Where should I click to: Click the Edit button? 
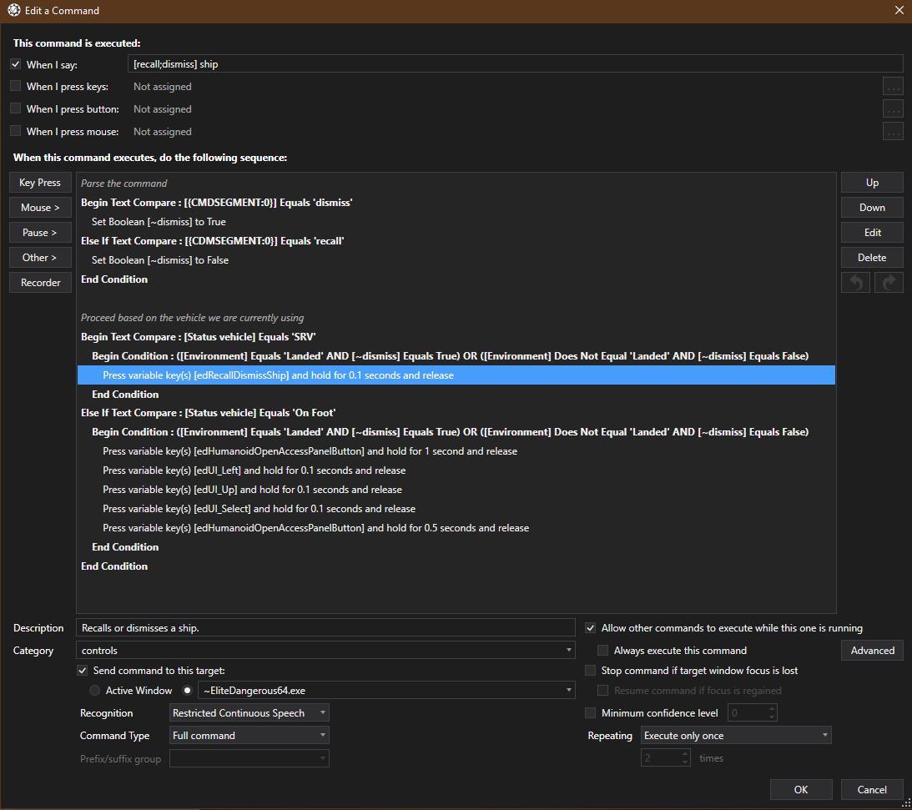pyautogui.click(x=872, y=233)
